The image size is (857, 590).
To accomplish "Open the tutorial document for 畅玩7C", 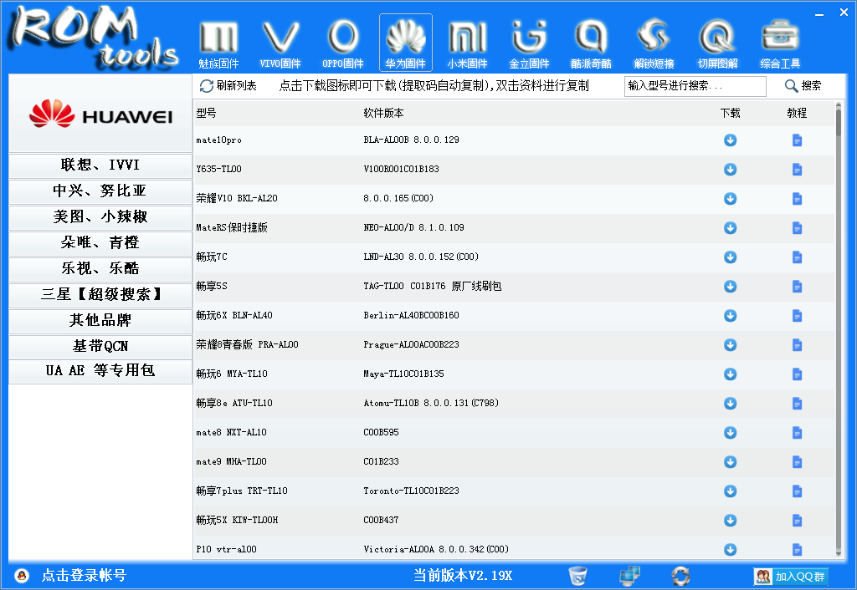I will pos(797,257).
